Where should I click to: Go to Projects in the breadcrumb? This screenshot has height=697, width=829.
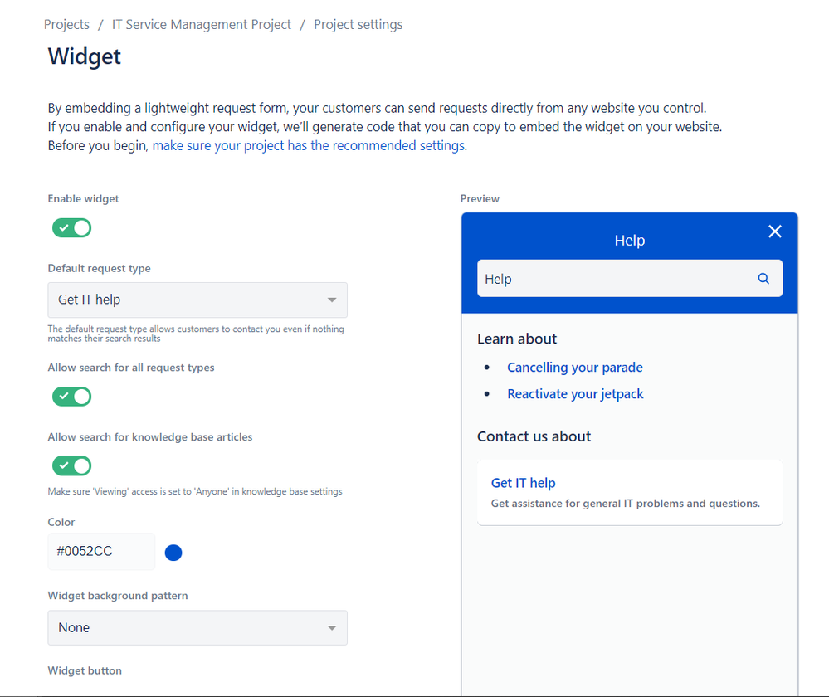(x=66, y=24)
